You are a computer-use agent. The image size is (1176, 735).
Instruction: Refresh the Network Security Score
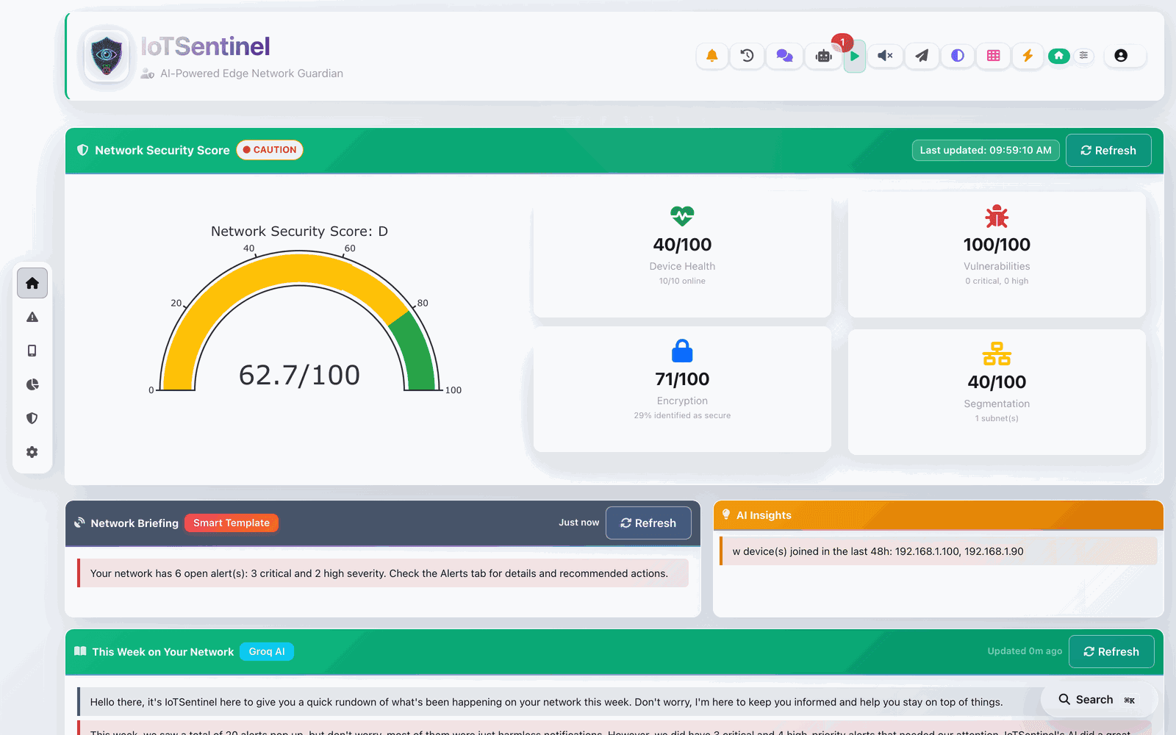(1108, 150)
